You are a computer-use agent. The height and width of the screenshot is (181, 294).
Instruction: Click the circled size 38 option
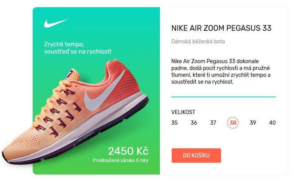pyautogui.click(x=233, y=123)
